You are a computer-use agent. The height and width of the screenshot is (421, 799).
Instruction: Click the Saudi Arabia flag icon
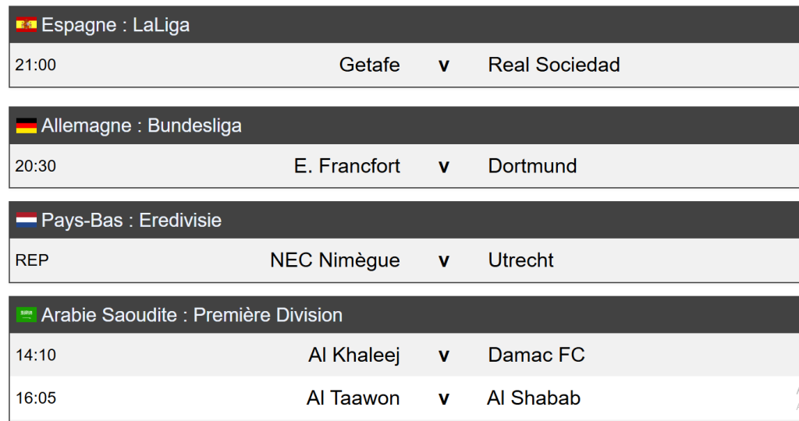[27, 316]
